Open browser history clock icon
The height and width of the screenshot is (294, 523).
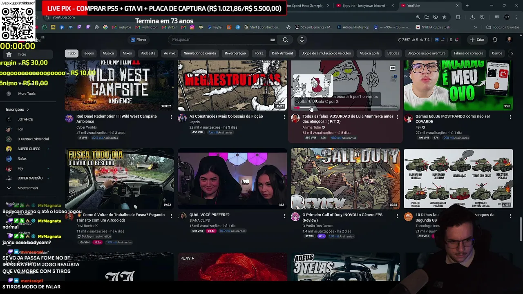tap(482, 17)
